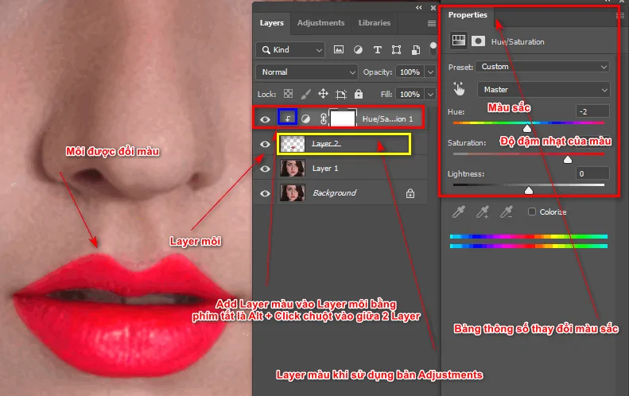Select the lock transparent pixels icon
The height and width of the screenshot is (396, 629).
(288, 93)
